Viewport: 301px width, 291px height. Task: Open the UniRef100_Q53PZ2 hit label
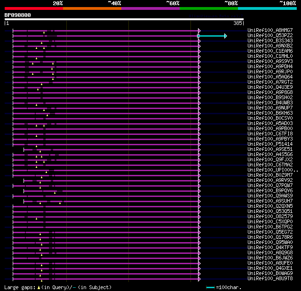point(270,35)
